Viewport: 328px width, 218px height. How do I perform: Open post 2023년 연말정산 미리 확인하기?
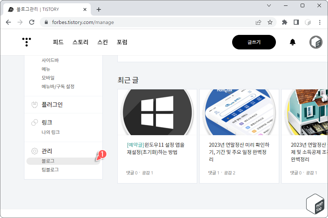point(239,152)
